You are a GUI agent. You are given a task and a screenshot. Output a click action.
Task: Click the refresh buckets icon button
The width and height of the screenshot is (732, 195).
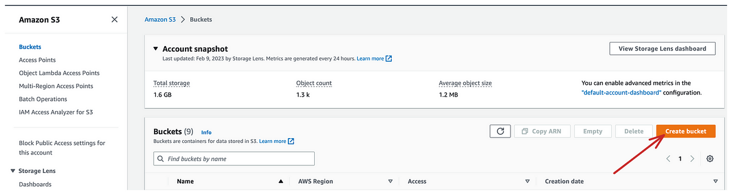[500, 131]
